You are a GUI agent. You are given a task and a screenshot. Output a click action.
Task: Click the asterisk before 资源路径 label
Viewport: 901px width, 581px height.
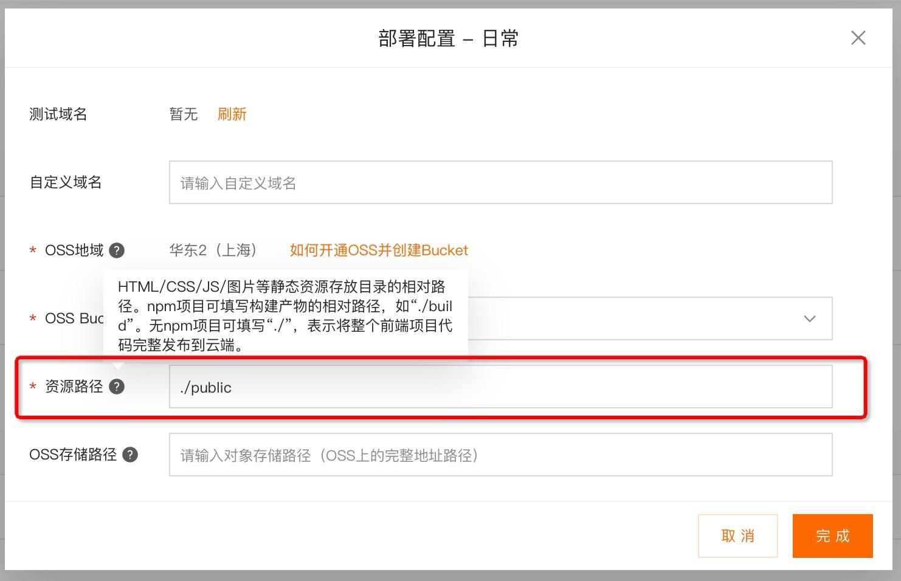(x=32, y=387)
